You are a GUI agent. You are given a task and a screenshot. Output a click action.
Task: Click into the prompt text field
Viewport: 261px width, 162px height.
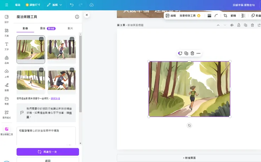tap(46, 136)
